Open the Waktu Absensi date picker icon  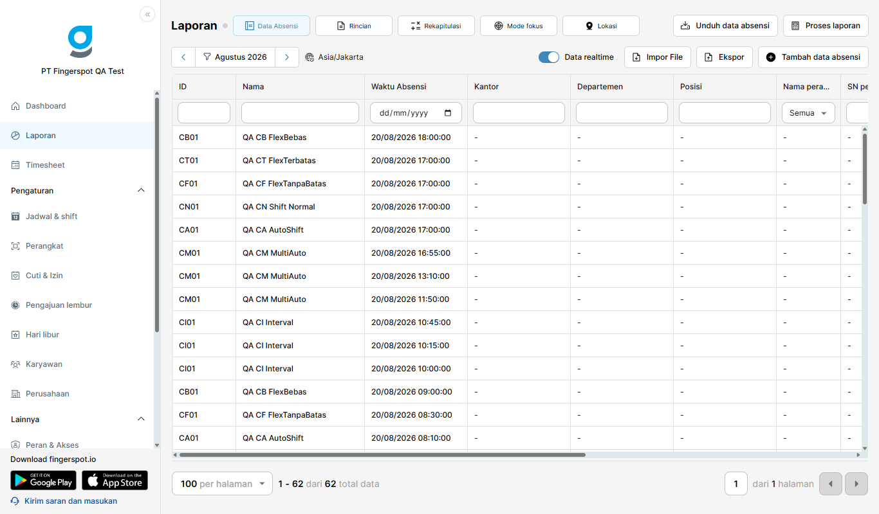click(449, 113)
